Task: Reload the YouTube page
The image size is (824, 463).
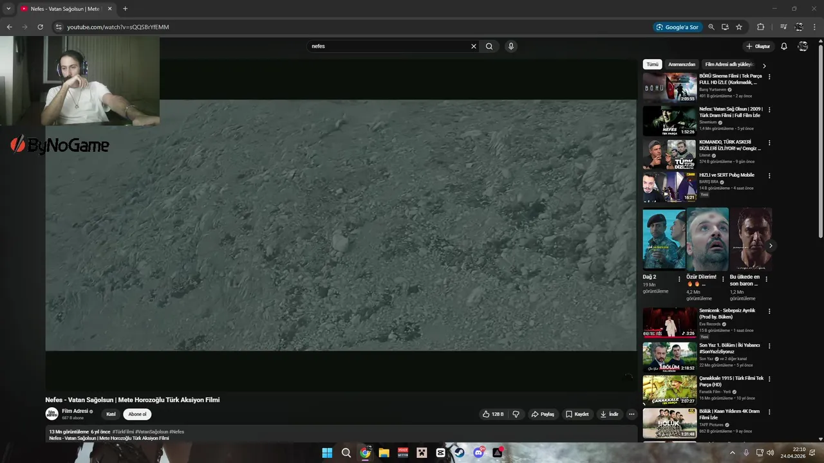Action: [x=40, y=27]
